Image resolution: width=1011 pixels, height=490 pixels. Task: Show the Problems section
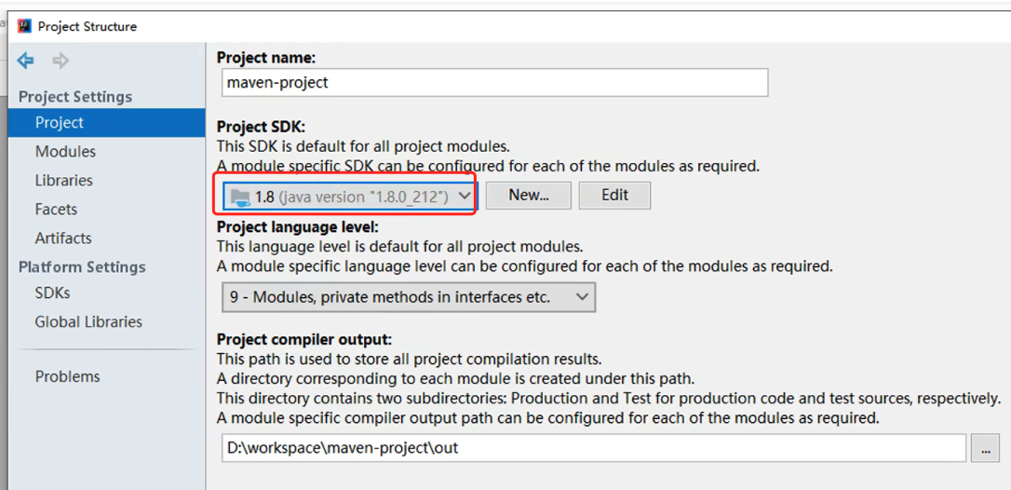pyautogui.click(x=67, y=377)
